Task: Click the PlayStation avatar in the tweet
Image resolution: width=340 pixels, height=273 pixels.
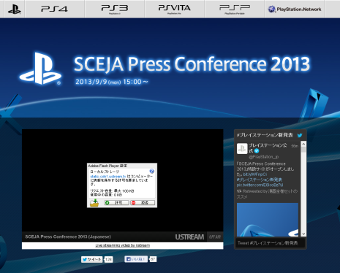Action: point(242,148)
